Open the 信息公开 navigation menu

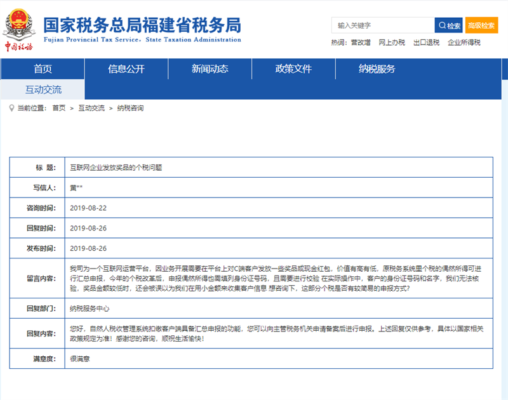point(126,69)
